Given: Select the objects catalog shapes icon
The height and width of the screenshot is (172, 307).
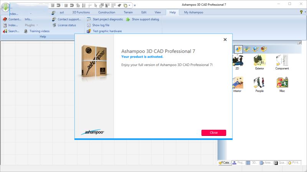Looking at the screenshot, I should (x=238, y=49).
